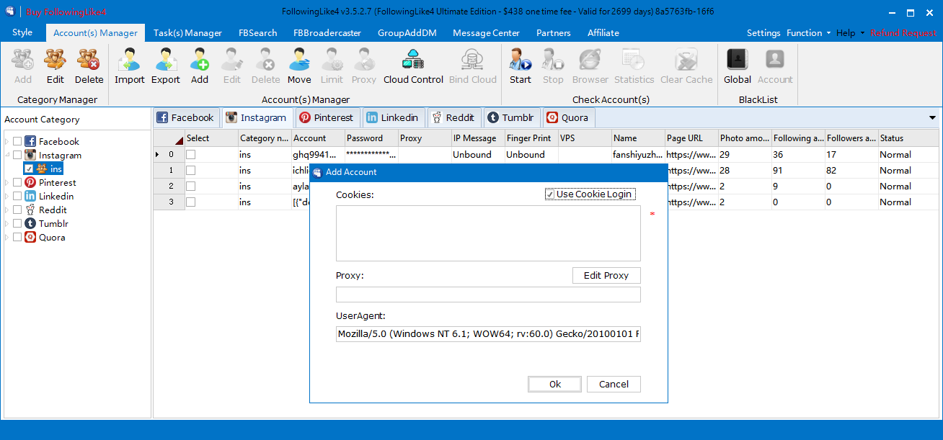Open Settings
This screenshot has width=943, height=440.
pos(763,33)
